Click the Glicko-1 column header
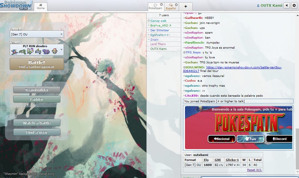 tap(232, 160)
